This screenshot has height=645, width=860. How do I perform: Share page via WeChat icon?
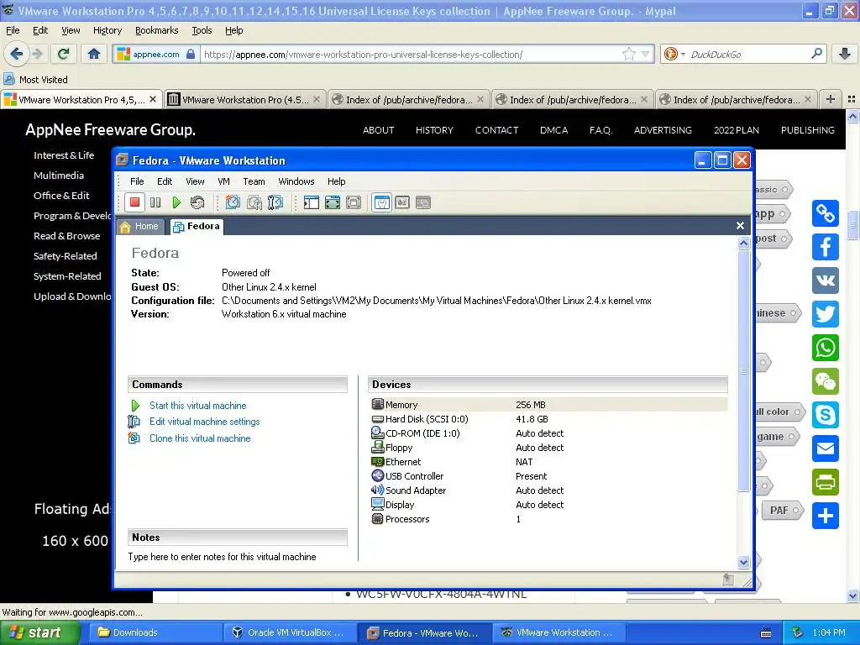(826, 381)
